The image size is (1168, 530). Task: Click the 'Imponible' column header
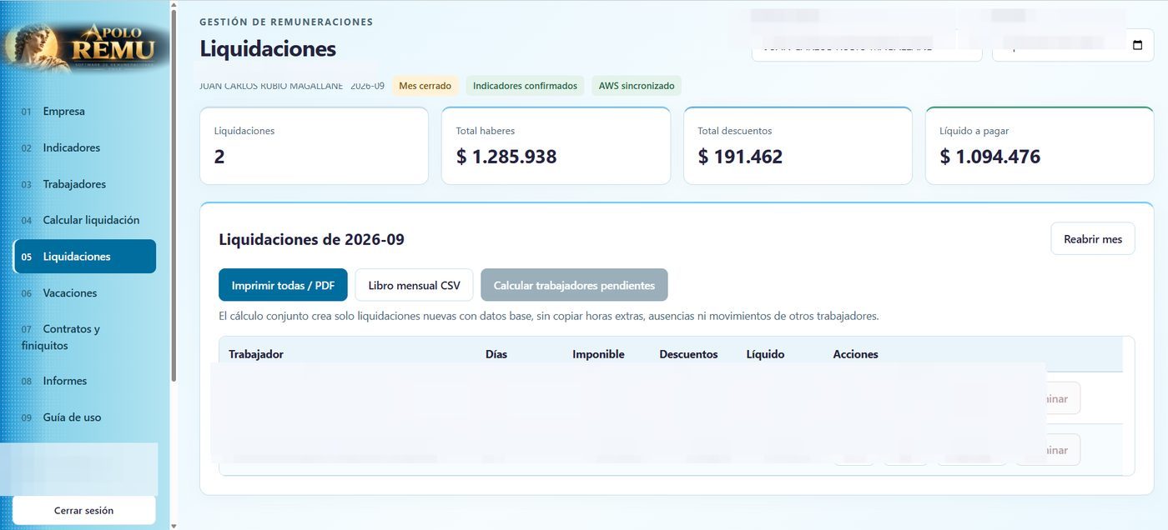click(x=598, y=354)
